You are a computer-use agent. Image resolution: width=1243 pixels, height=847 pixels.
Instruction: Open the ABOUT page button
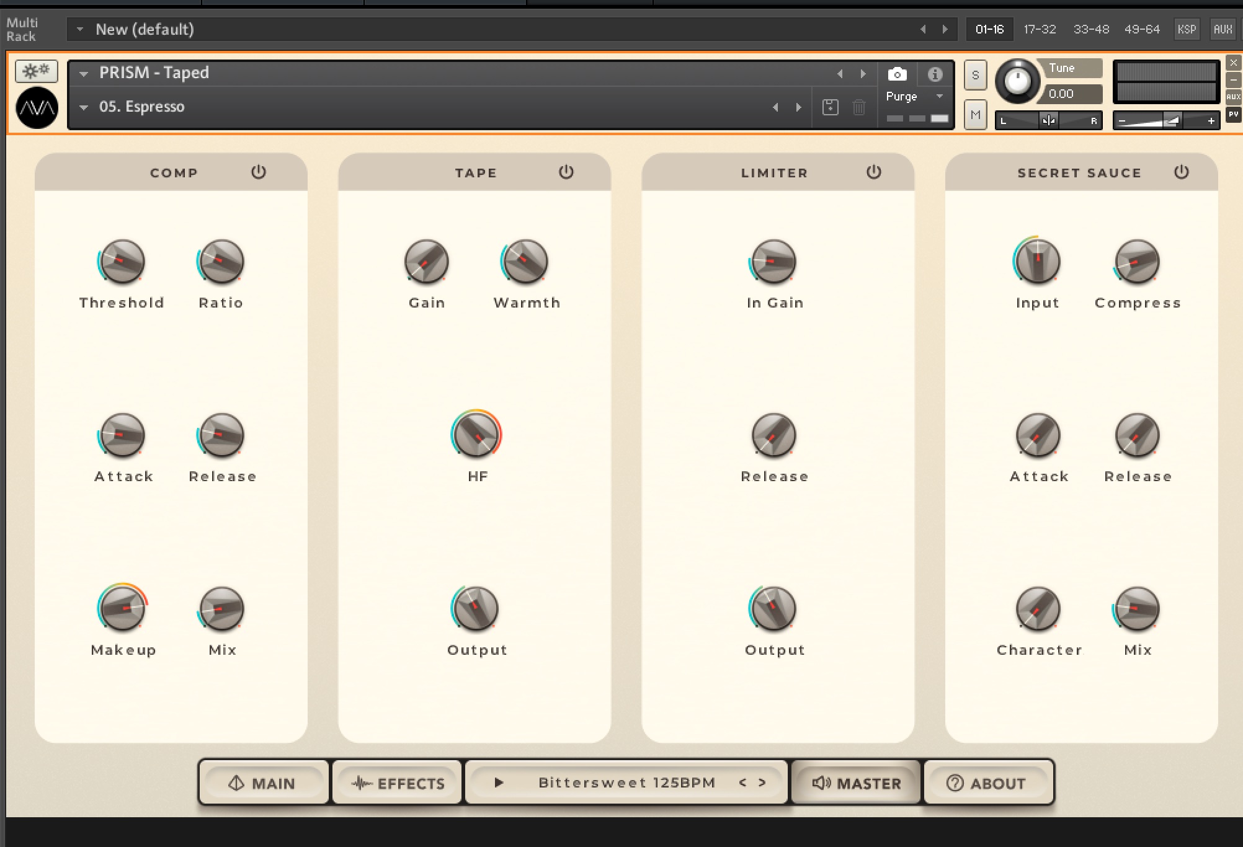986,783
